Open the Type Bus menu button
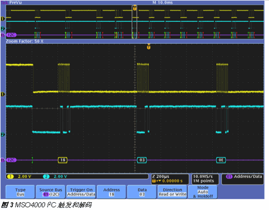Image resolution: width=269 pixels, height=210 pixels. pyautogui.click(x=20, y=192)
